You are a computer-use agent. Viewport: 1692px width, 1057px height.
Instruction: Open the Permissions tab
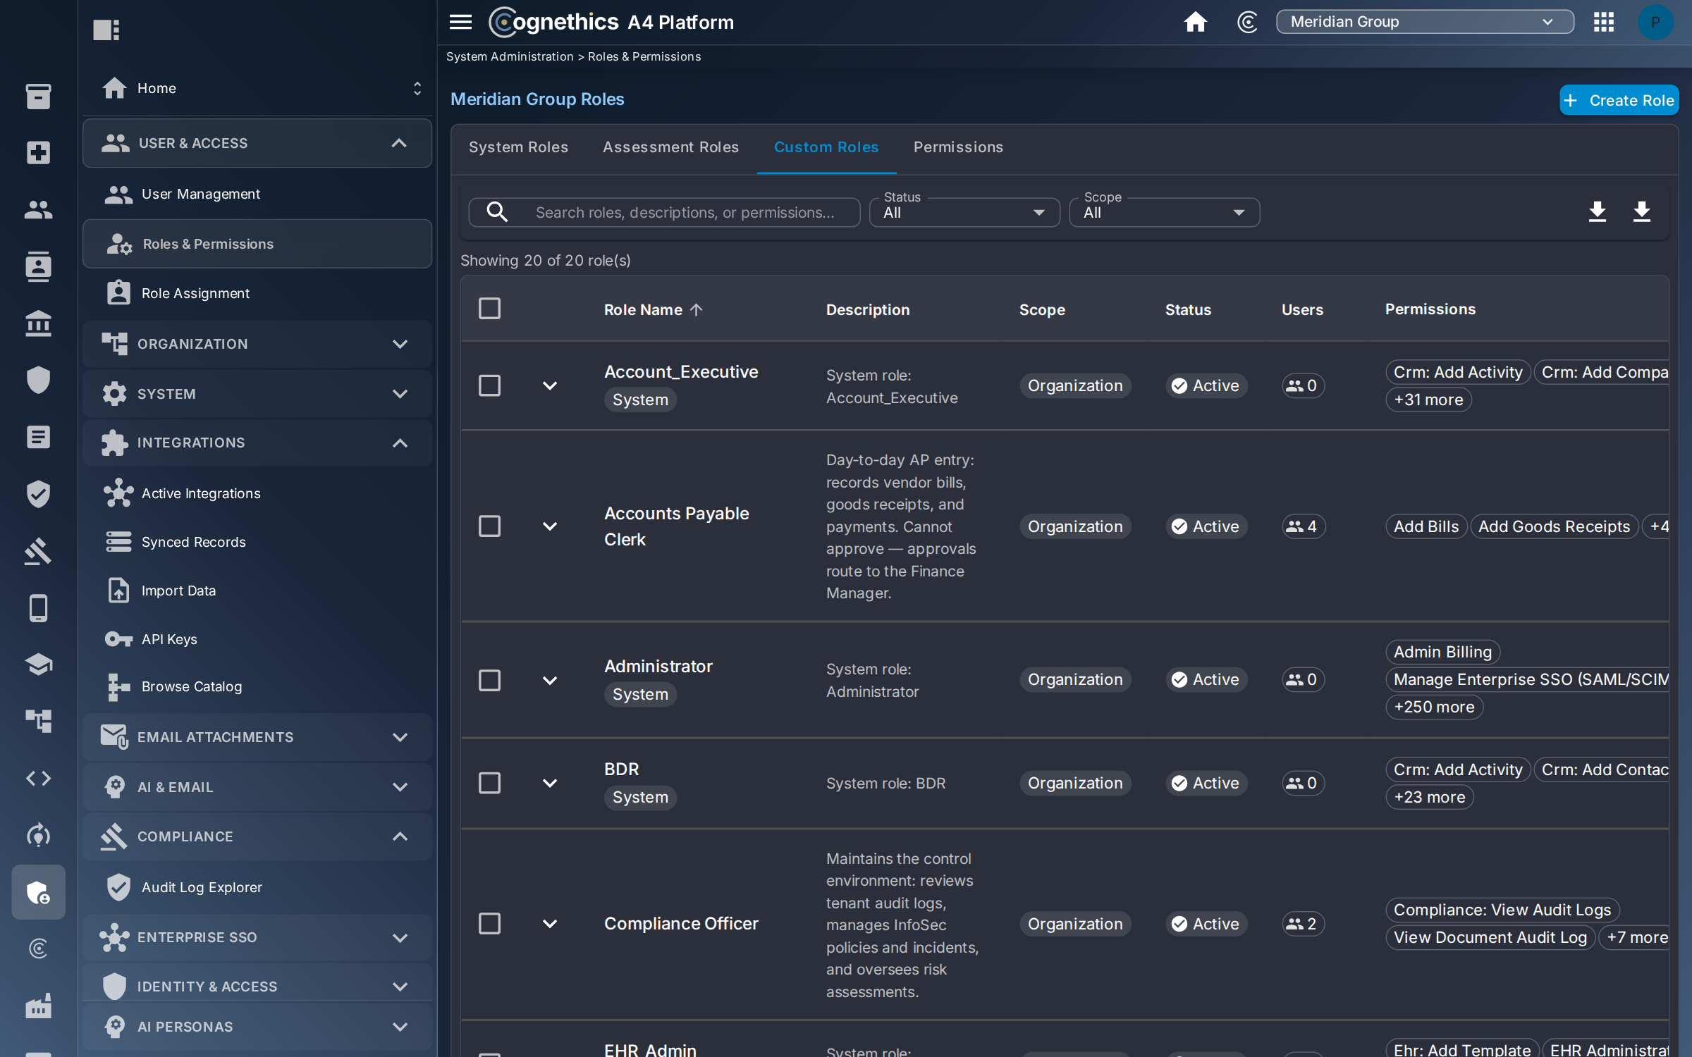(958, 147)
